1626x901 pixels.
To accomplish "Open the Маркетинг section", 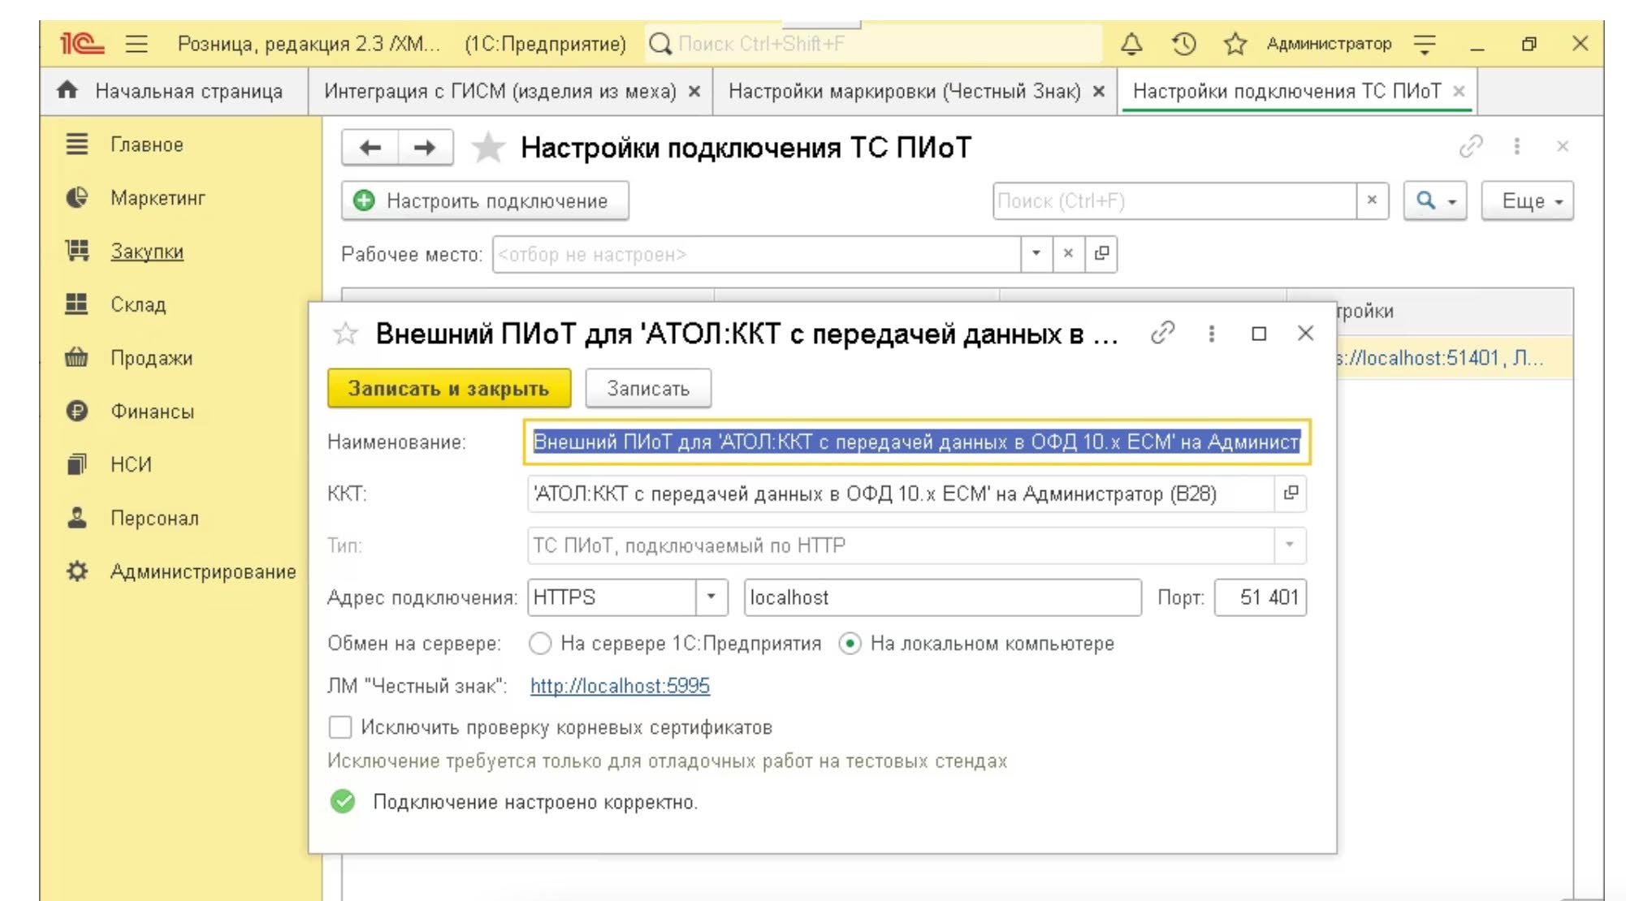I will pyautogui.click(x=158, y=198).
